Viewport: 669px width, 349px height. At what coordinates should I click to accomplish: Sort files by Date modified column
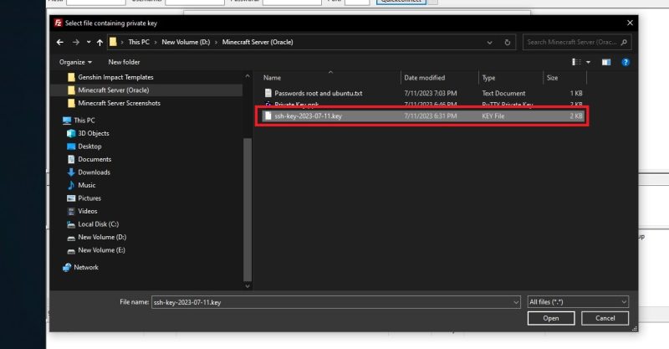[x=426, y=78]
